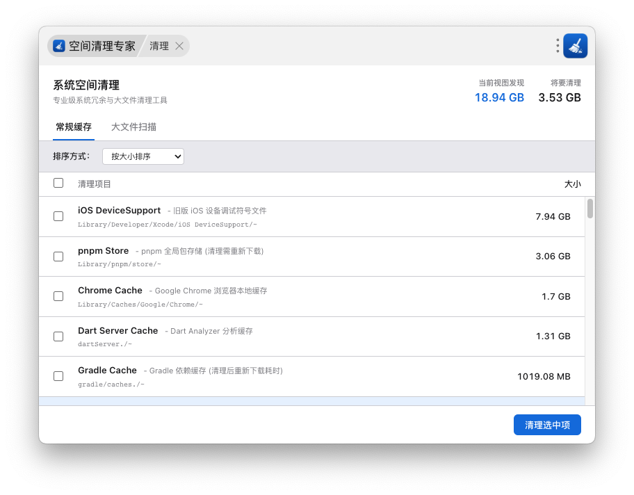Screen dimensions: 634x495
Task: Click the Gradle Cache item title
Action: click(107, 370)
